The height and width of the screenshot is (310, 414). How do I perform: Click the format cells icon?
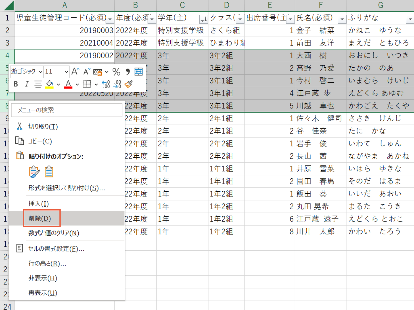(20, 248)
